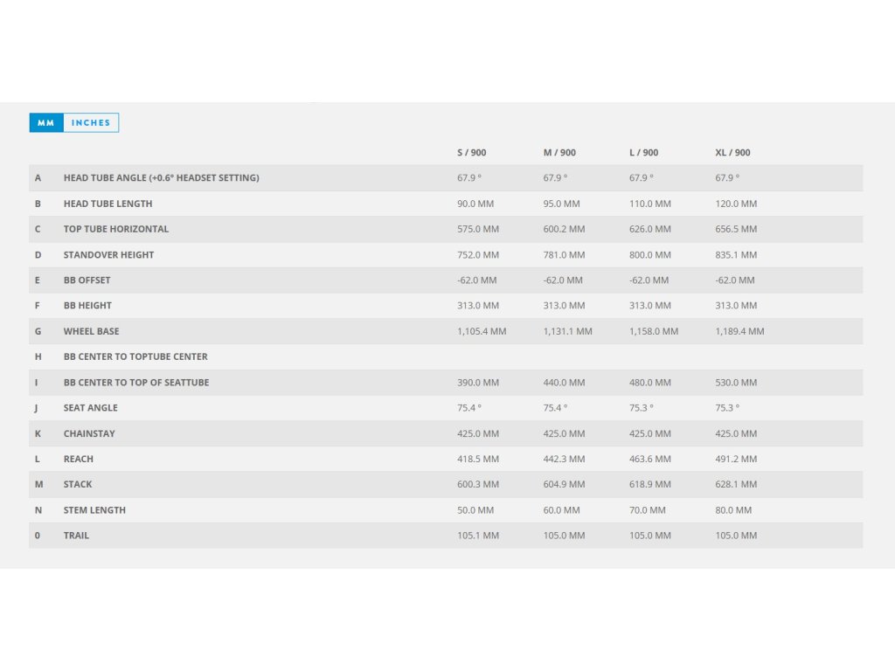Select the 1,189.4 MM wheel base value
Viewport: 895px width, 671px height.
(x=739, y=331)
